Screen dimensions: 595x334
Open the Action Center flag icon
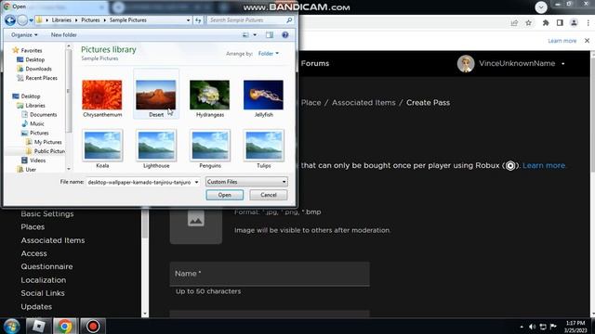point(553,327)
